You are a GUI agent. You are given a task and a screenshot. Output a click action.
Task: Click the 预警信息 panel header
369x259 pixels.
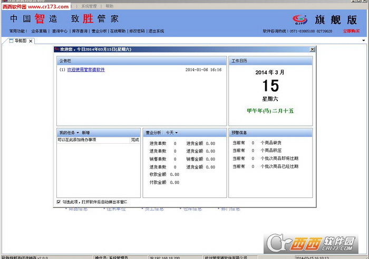pos(270,133)
